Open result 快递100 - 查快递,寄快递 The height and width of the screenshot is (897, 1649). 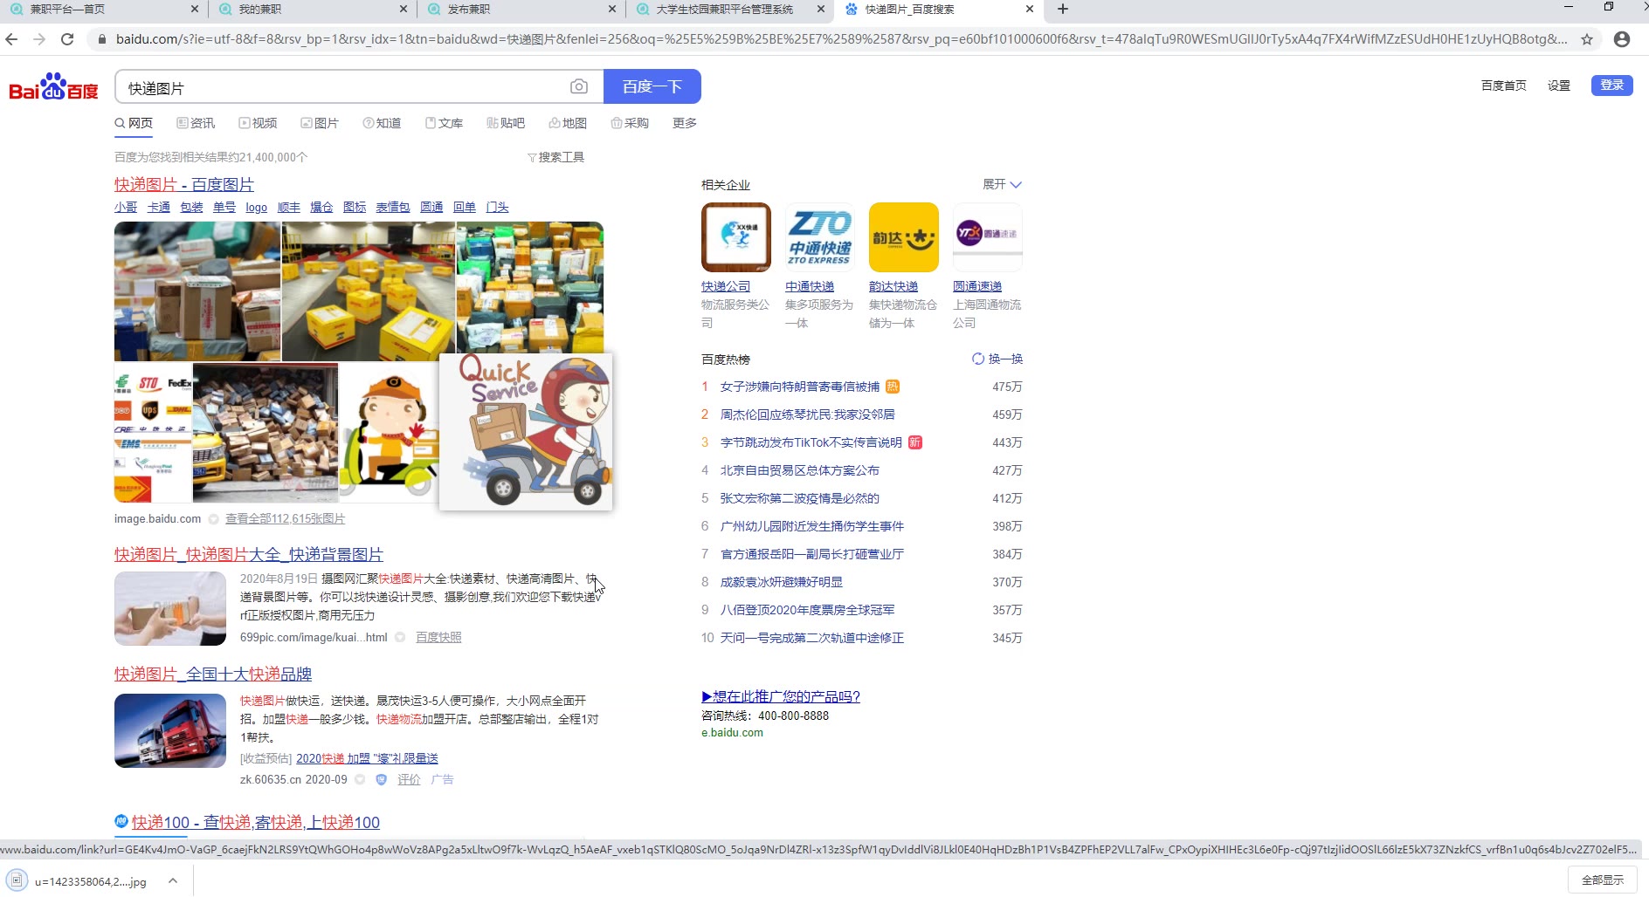256,822
